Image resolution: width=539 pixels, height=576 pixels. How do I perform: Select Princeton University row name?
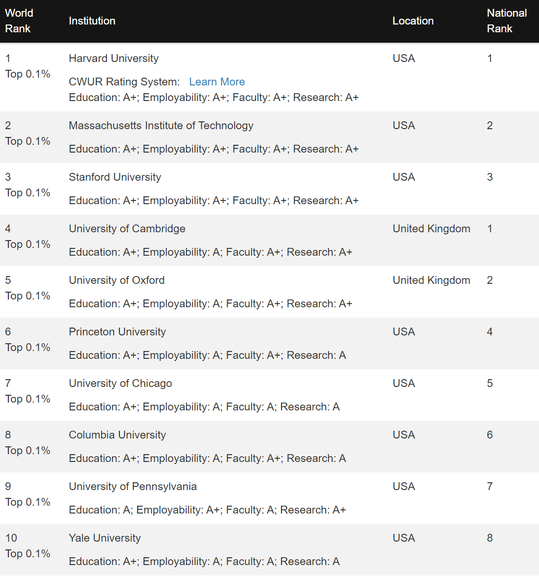click(117, 332)
